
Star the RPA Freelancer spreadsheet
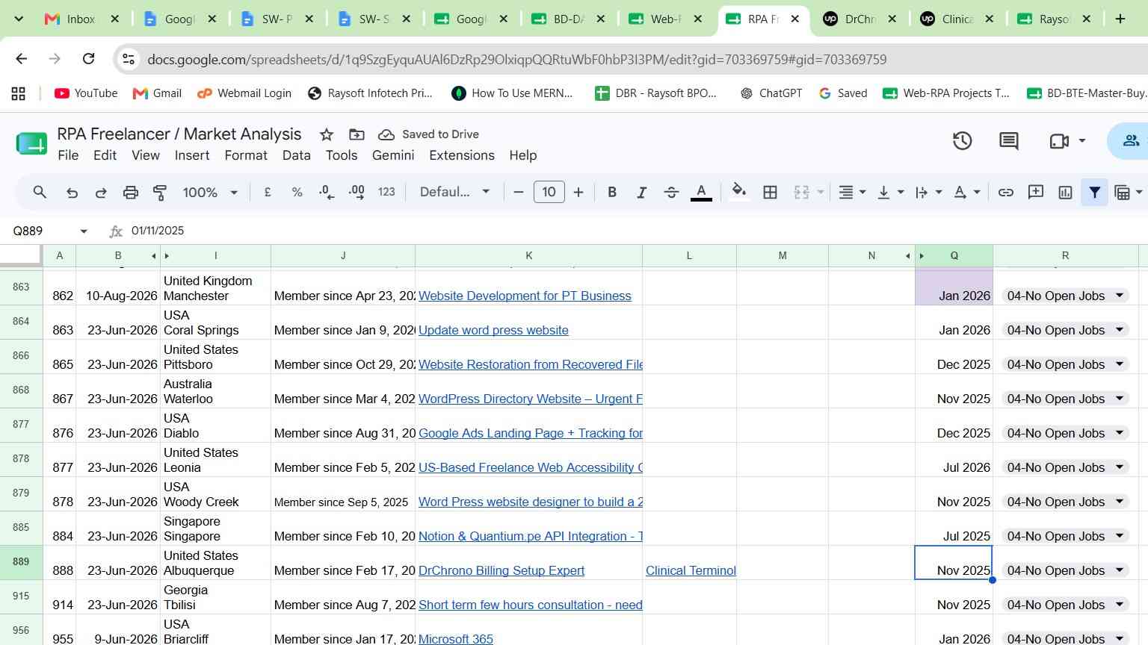pyautogui.click(x=327, y=134)
